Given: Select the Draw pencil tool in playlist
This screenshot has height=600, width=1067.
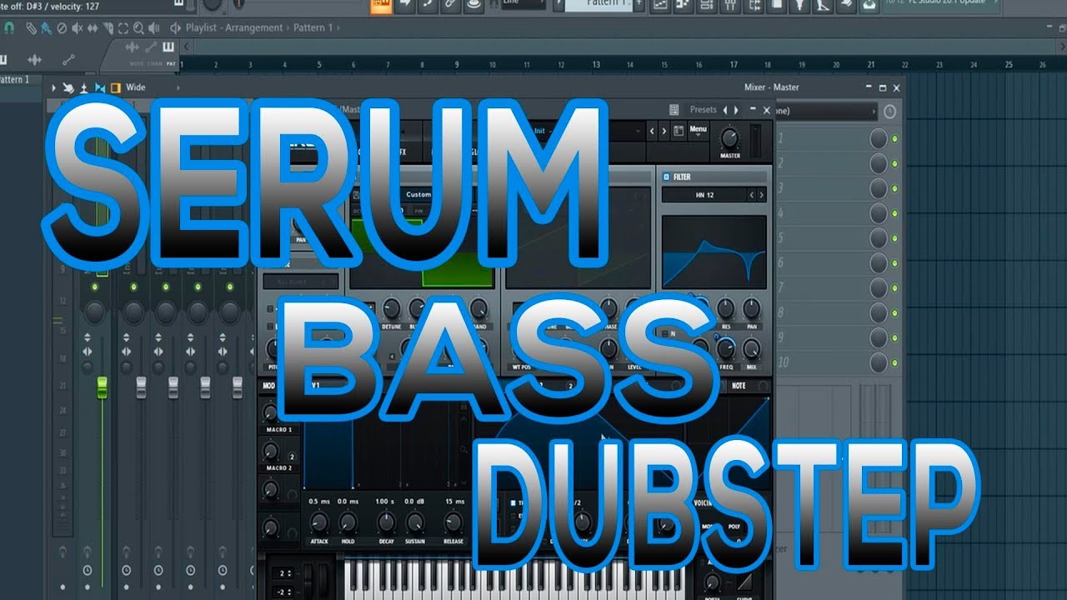Looking at the screenshot, I should [31, 27].
